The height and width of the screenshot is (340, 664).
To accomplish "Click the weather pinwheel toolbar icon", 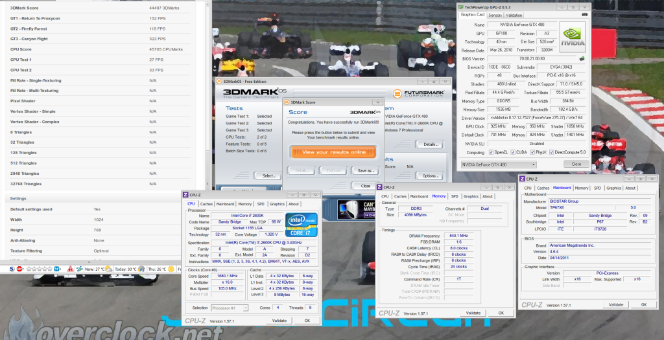I will 79,269.
